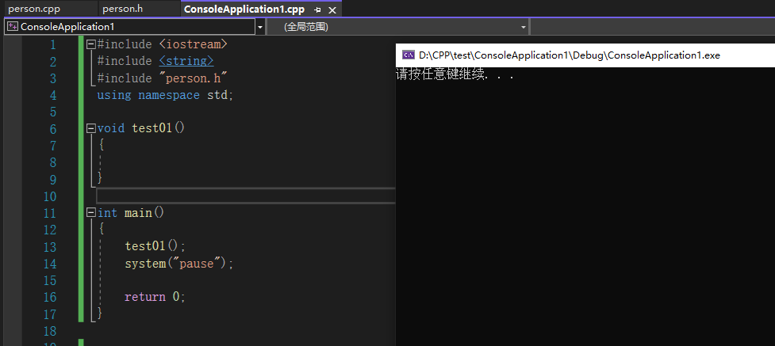This screenshot has width=775, height=346.
Task: Click 'using namespace std;' on line 4
Action: click(x=164, y=95)
